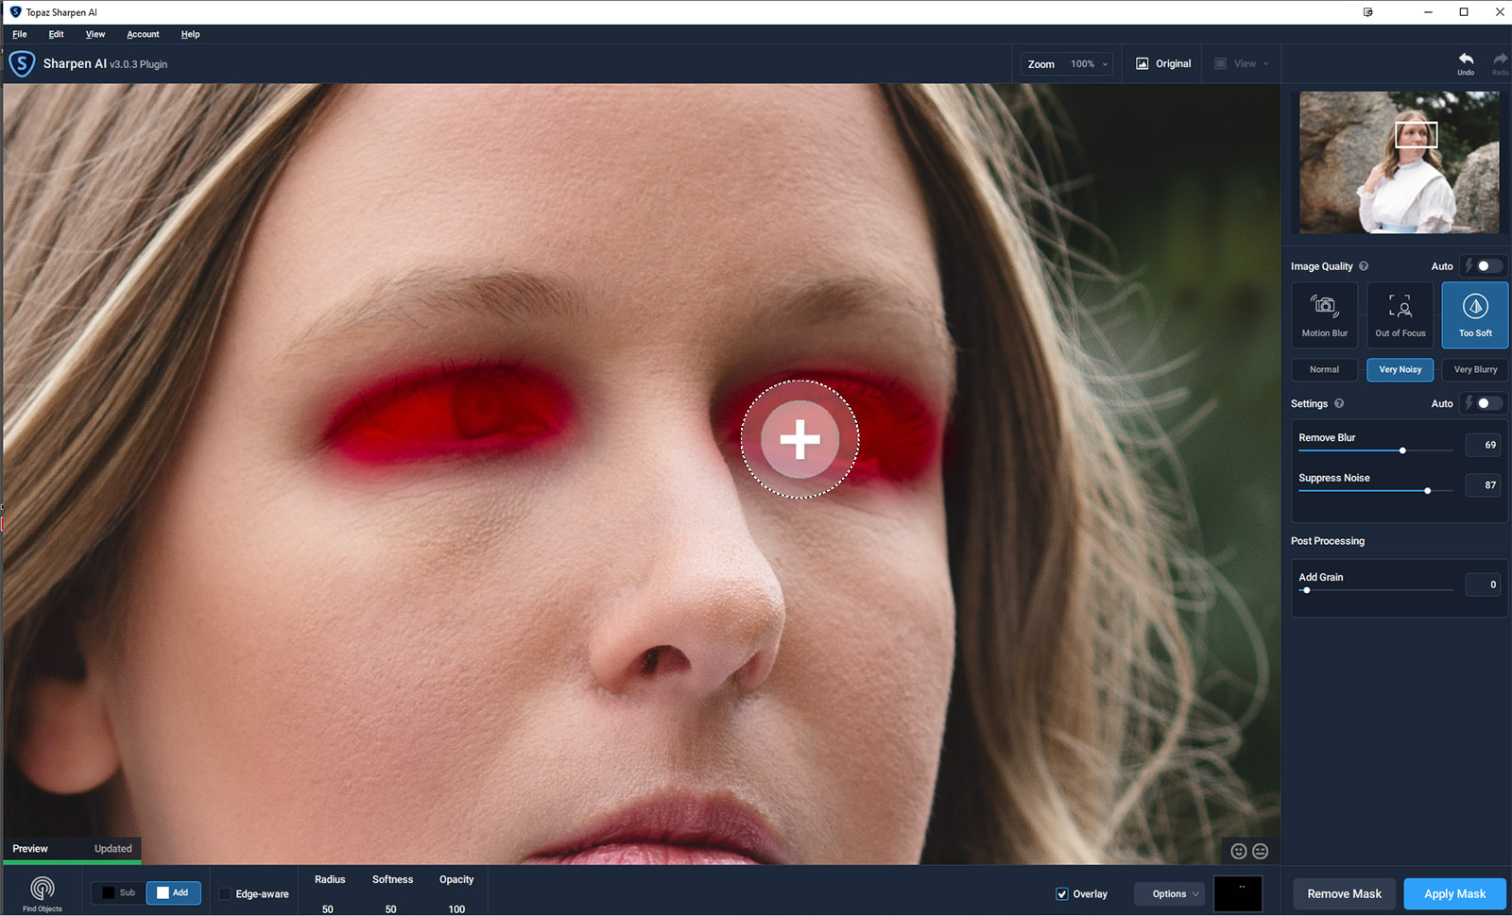This screenshot has height=916, width=1512.
Task: Click the neutral face feedback icon
Action: click(x=1261, y=851)
